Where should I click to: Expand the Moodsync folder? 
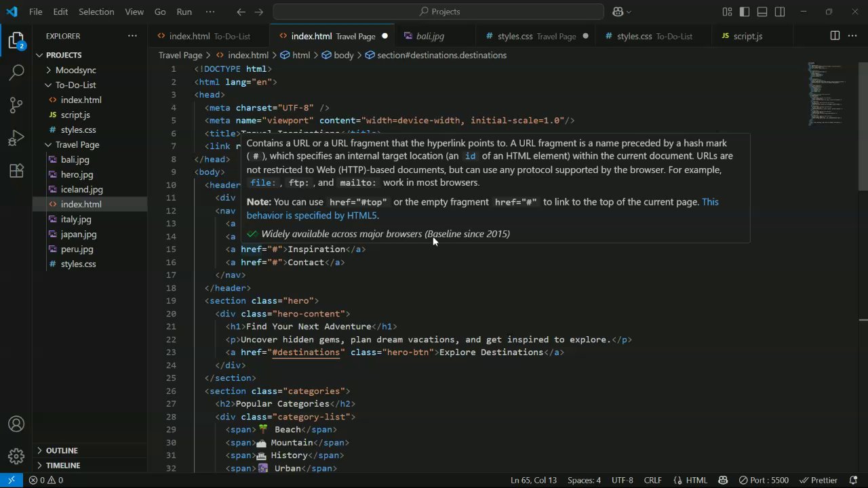pos(75,70)
